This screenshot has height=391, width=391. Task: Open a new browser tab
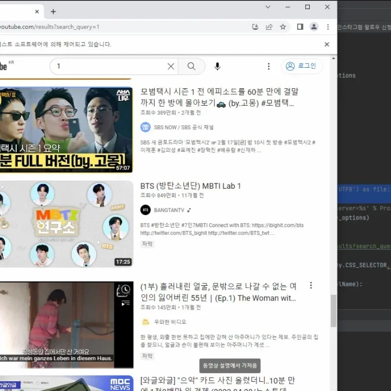tap(53, 12)
